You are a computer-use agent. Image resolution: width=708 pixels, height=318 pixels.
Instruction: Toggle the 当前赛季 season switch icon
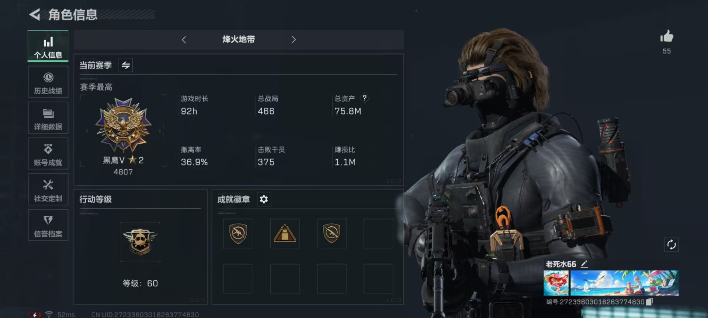[x=126, y=65]
